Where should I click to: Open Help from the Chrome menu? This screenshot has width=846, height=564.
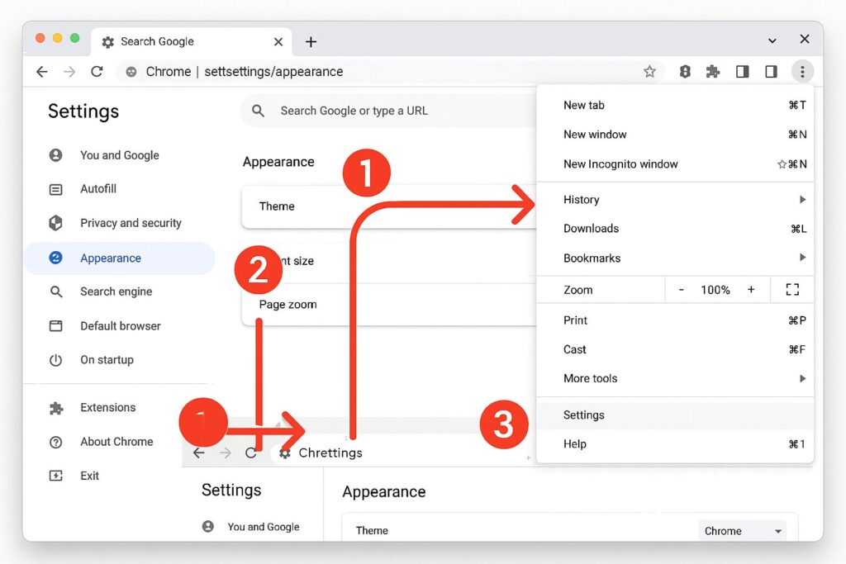[x=675, y=444]
